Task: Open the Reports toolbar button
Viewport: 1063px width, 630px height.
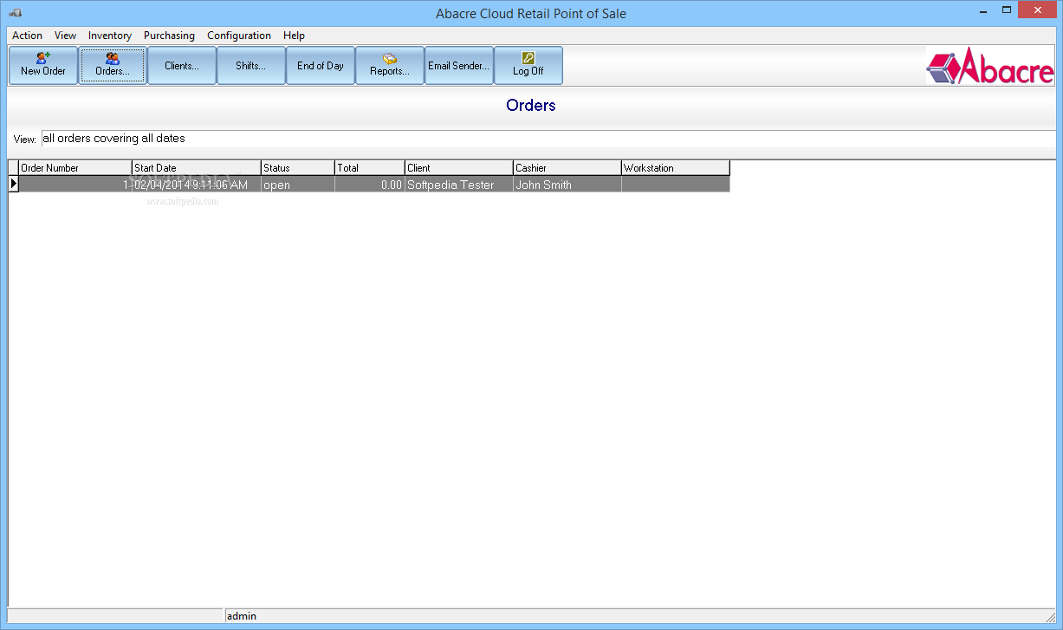Action: tap(390, 65)
